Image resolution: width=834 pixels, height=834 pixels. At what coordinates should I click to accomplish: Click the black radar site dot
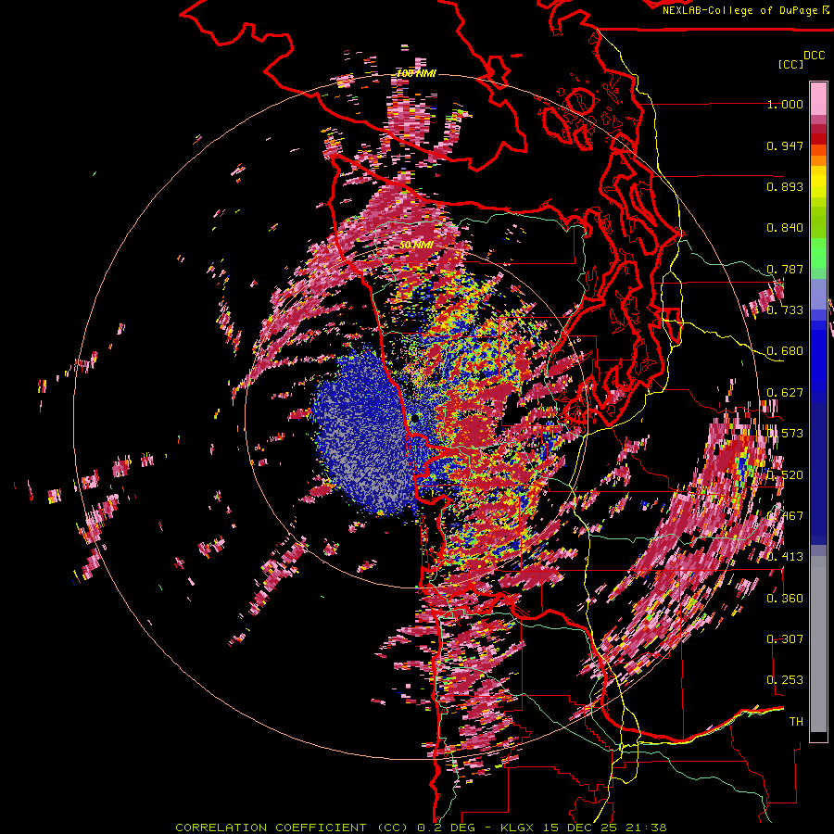[x=414, y=419]
